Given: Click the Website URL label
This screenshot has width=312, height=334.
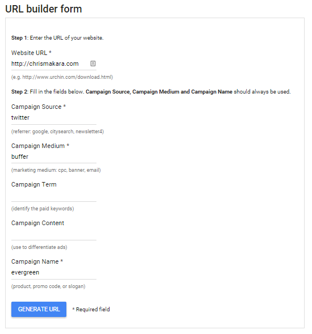Looking at the screenshot, I should (31, 53).
